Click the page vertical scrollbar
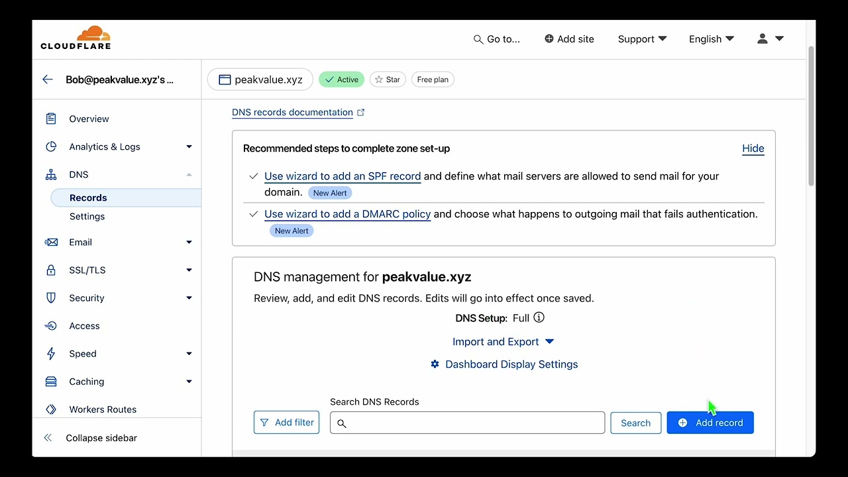This screenshot has width=848, height=477. [811, 116]
